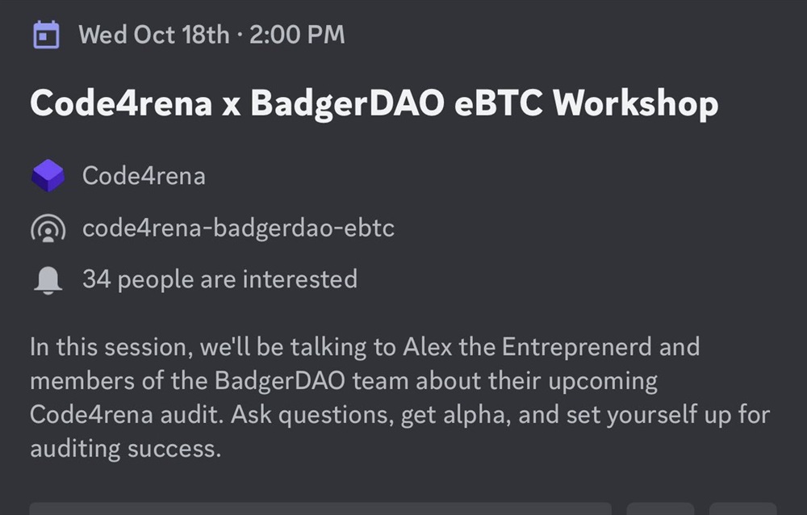Select the "Wed Oct 18th" date text

pyautogui.click(x=153, y=36)
